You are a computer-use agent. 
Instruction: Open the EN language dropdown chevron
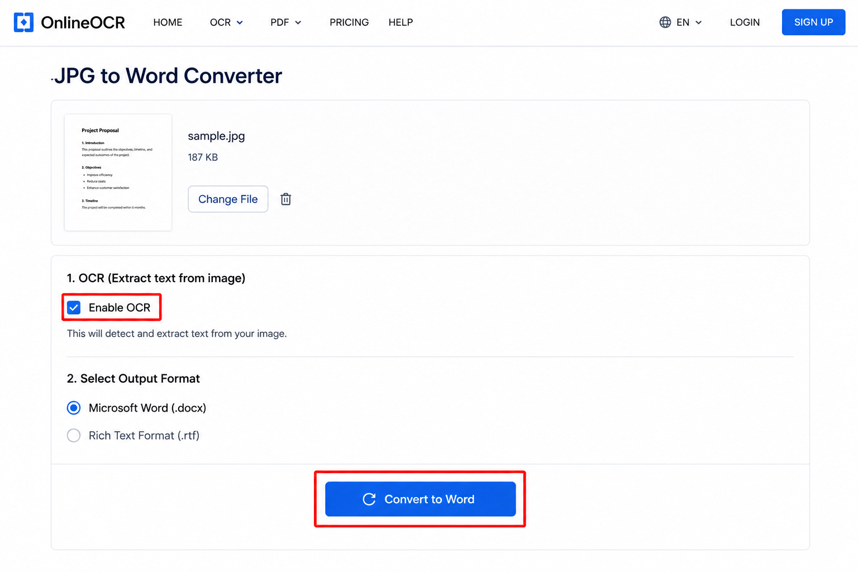click(x=698, y=22)
